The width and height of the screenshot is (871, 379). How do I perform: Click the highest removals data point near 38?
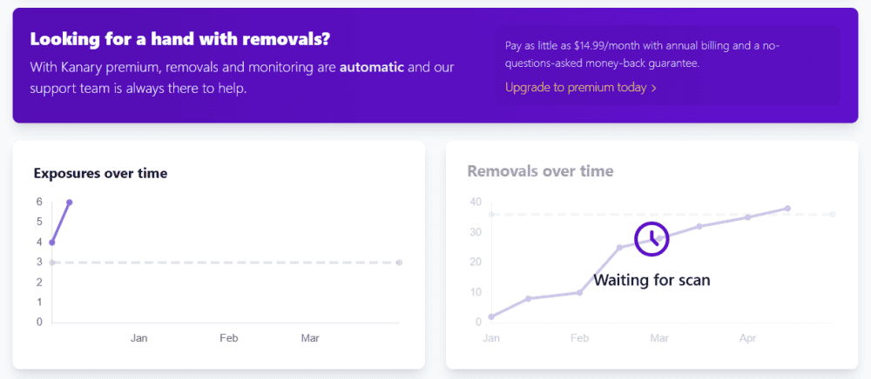pyautogui.click(x=787, y=209)
